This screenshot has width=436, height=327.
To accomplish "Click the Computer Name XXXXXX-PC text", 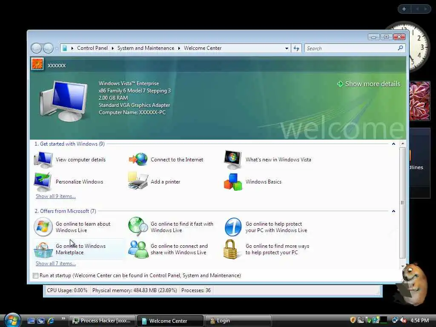I will 132,112.
